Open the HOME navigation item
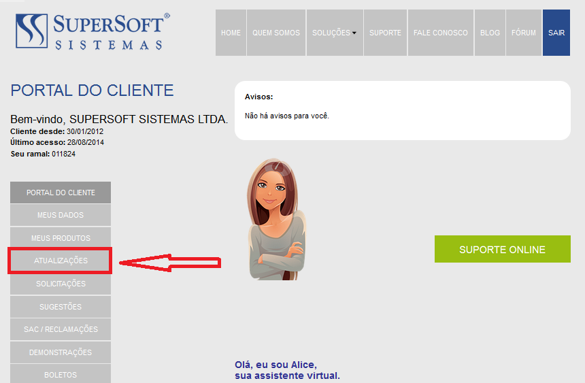 coord(231,33)
